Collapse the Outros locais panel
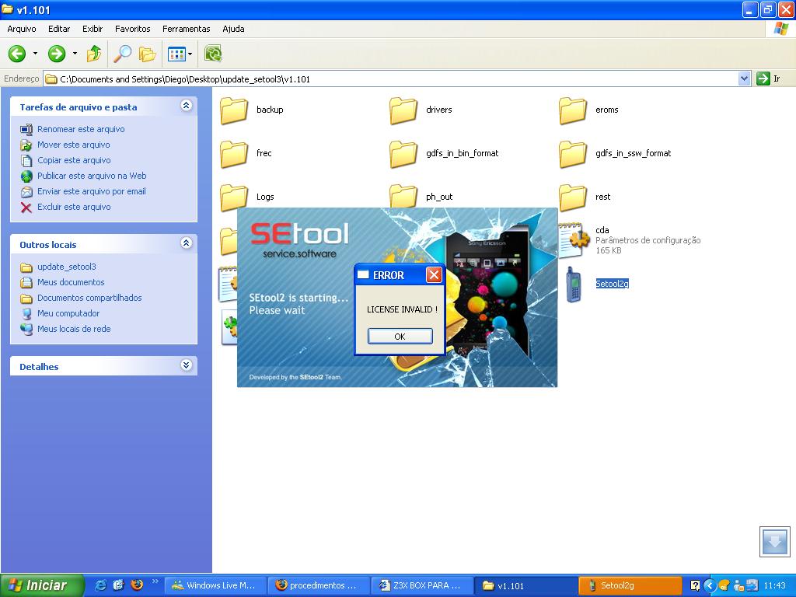Screen dimensions: 796x597 [x=187, y=243]
